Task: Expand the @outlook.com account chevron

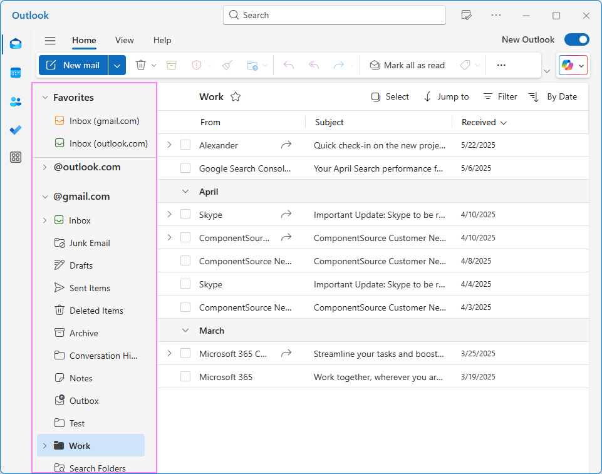Action: click(x=45, y=167)
